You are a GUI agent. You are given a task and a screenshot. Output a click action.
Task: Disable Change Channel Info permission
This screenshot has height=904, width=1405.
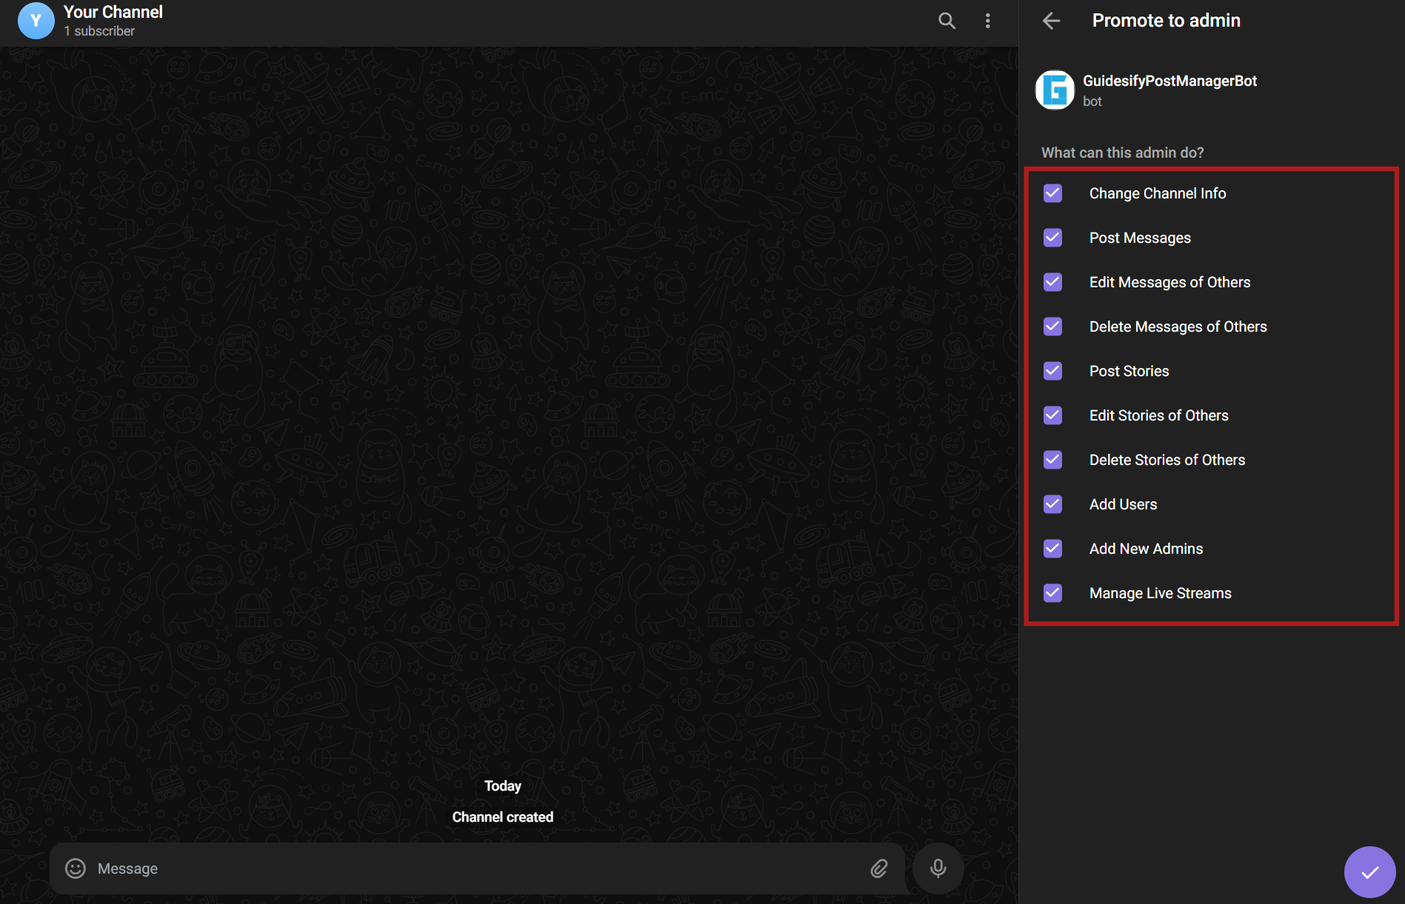pos(1052,193)
